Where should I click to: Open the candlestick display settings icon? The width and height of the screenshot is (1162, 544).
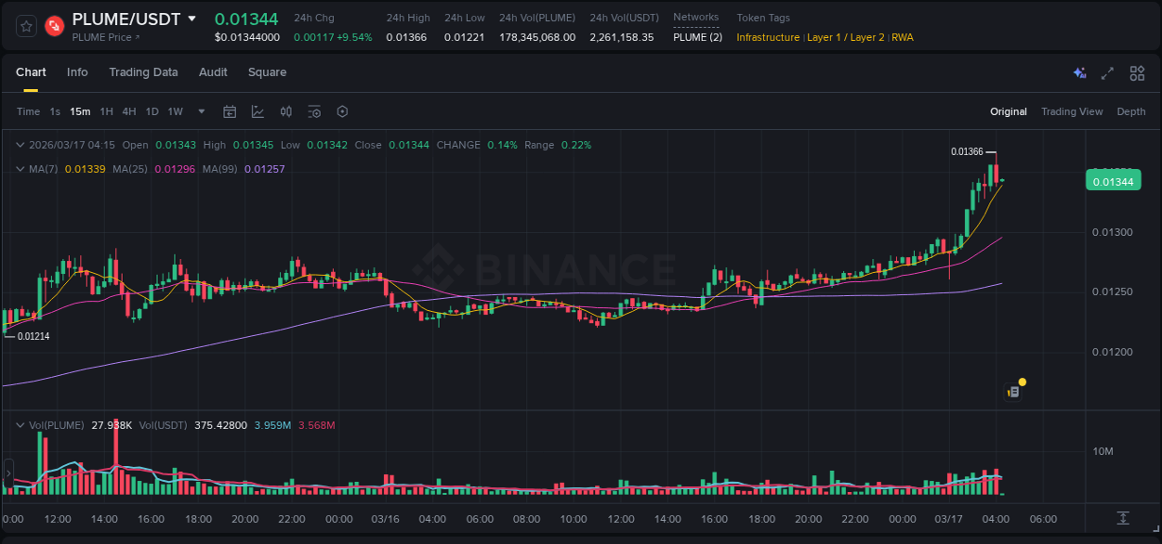[286, 111]
